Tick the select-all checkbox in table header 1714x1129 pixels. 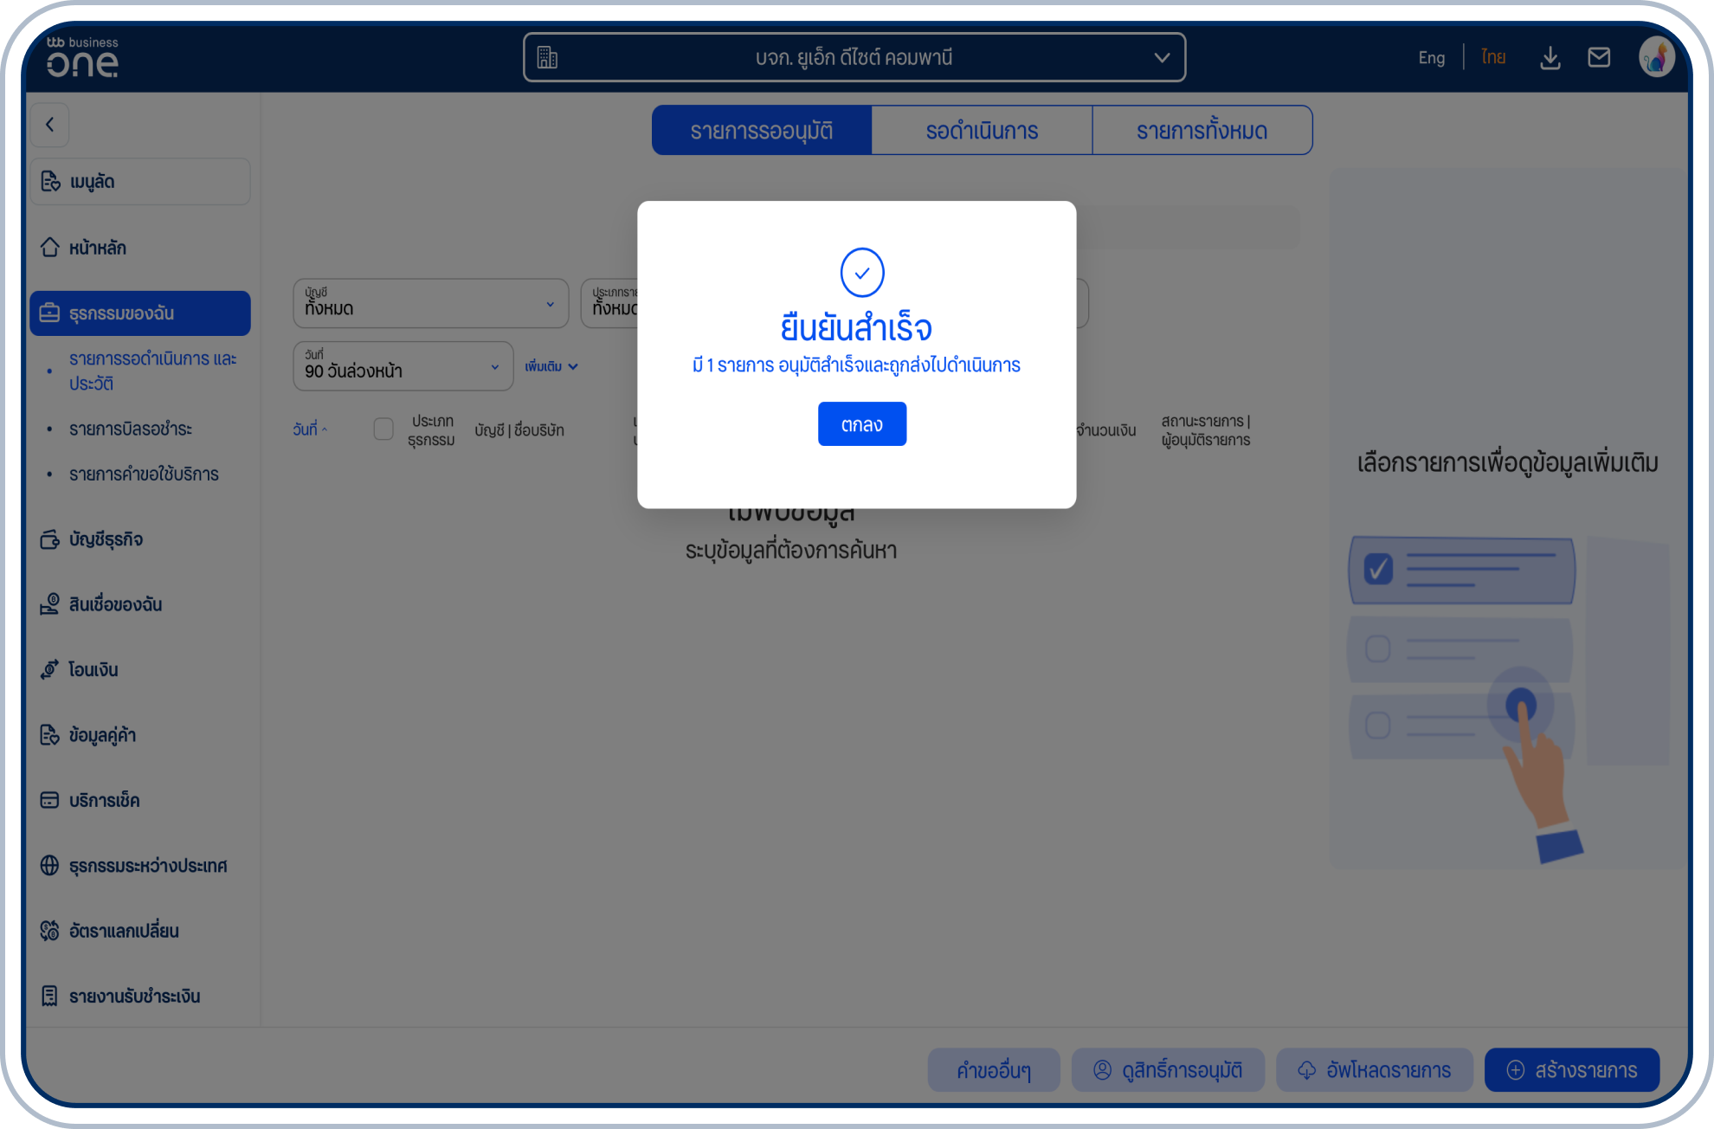(383, 429)
